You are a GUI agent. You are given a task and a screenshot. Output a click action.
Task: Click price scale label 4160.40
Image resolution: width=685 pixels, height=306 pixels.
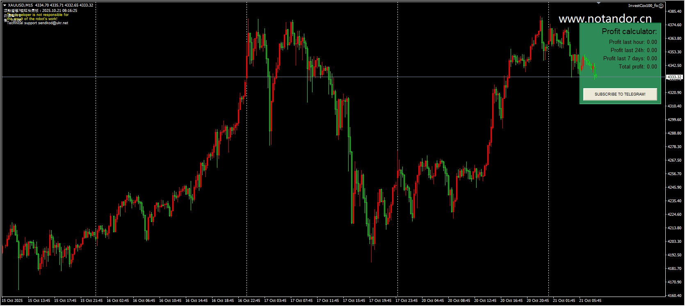coord(674,296)
